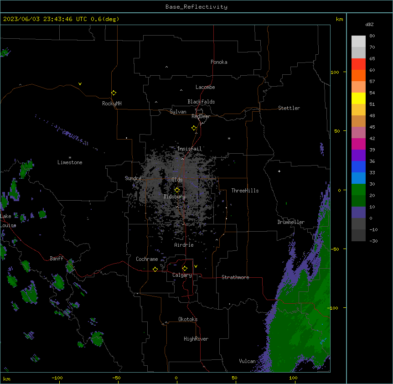Select the Limestone label

pyautogui.click(x=70, y=162)
